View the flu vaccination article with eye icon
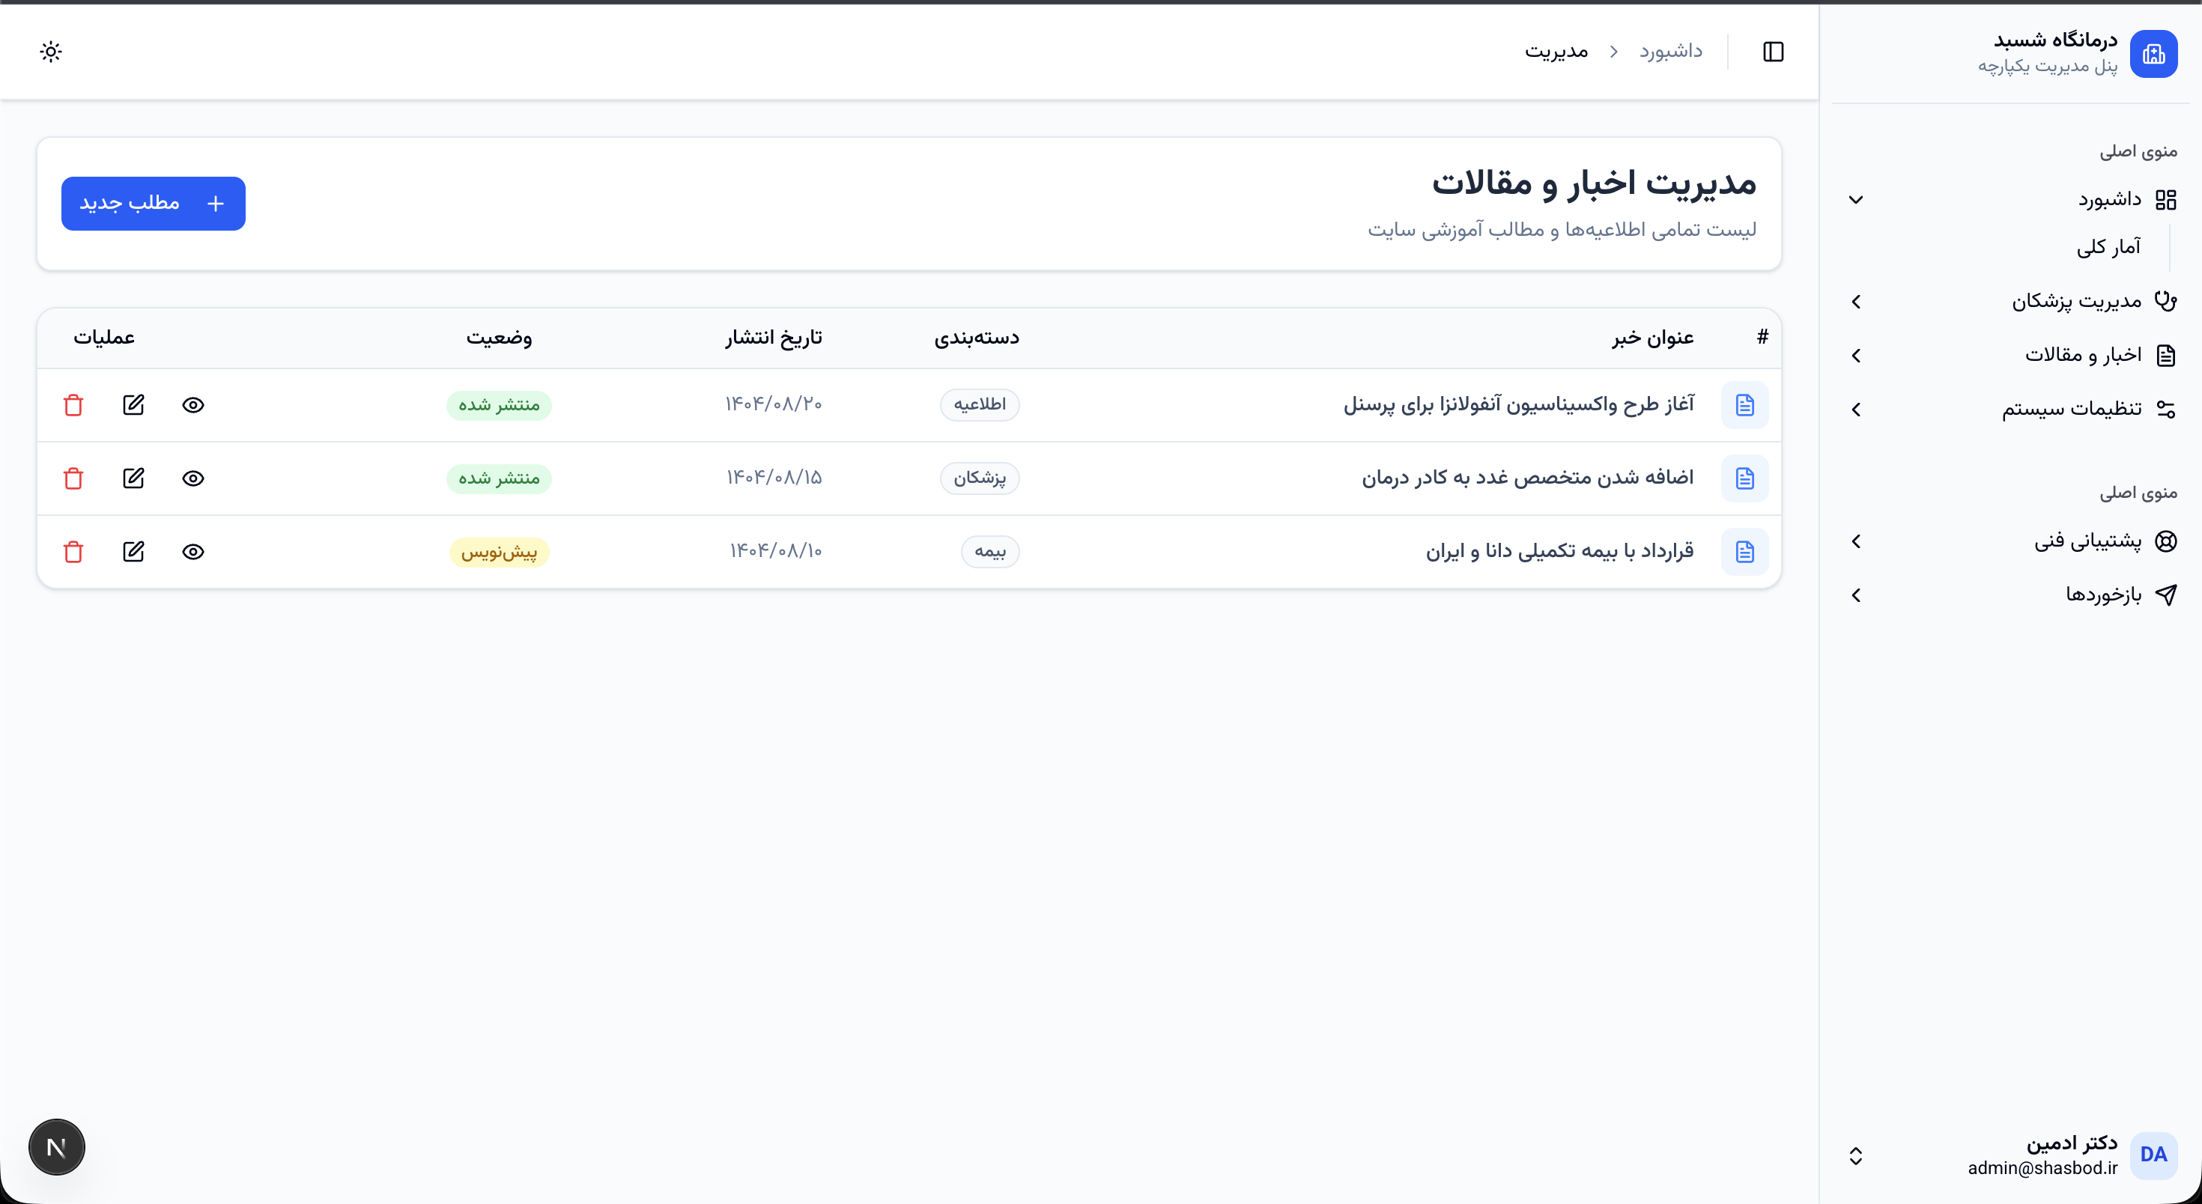Image resolution: width=2202 pixels, height=1204 pixels. click(x=193, y=405)
